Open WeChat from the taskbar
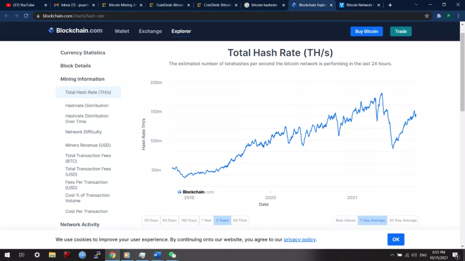Image resolution: width=465 pixels, height=261 pixels. coord(172,255)
